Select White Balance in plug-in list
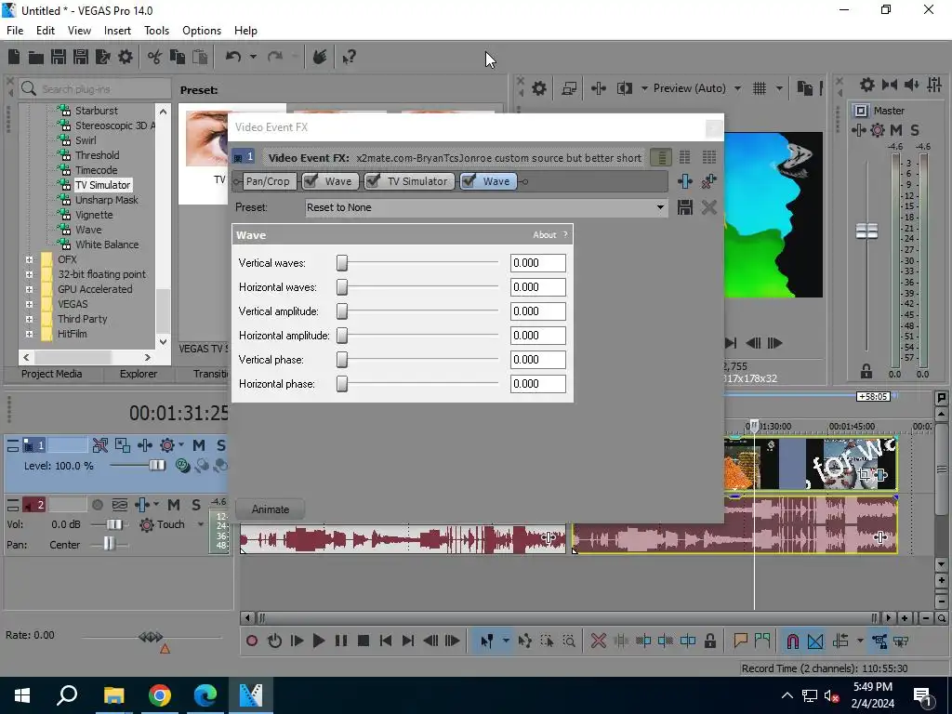This screenshot has height=714, width=952. coord(107,245)
